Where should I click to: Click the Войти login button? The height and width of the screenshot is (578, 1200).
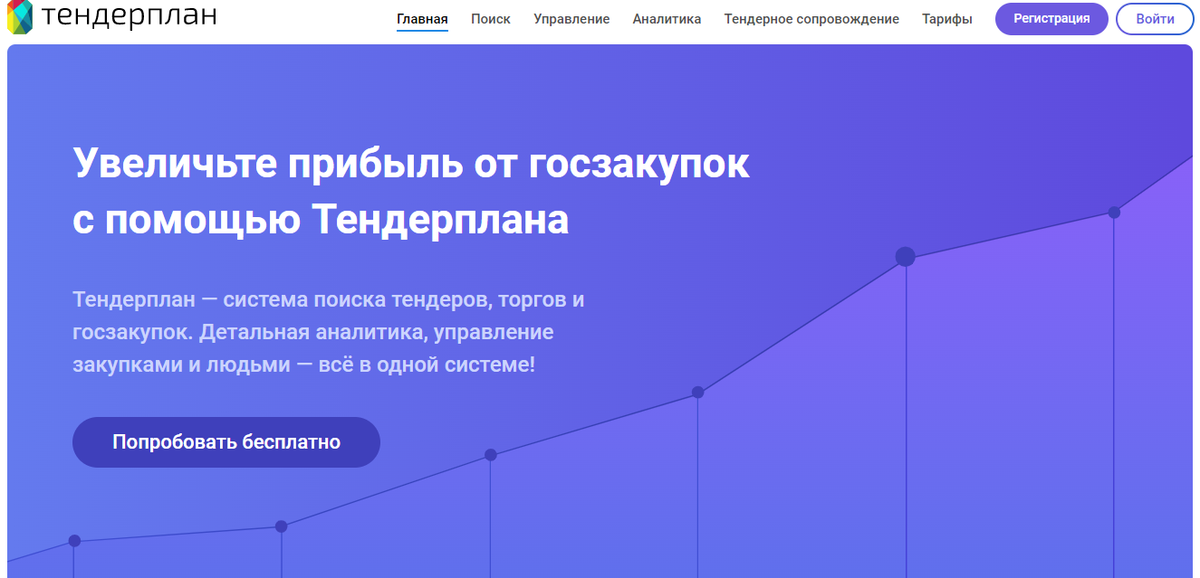coord(1155,19)
